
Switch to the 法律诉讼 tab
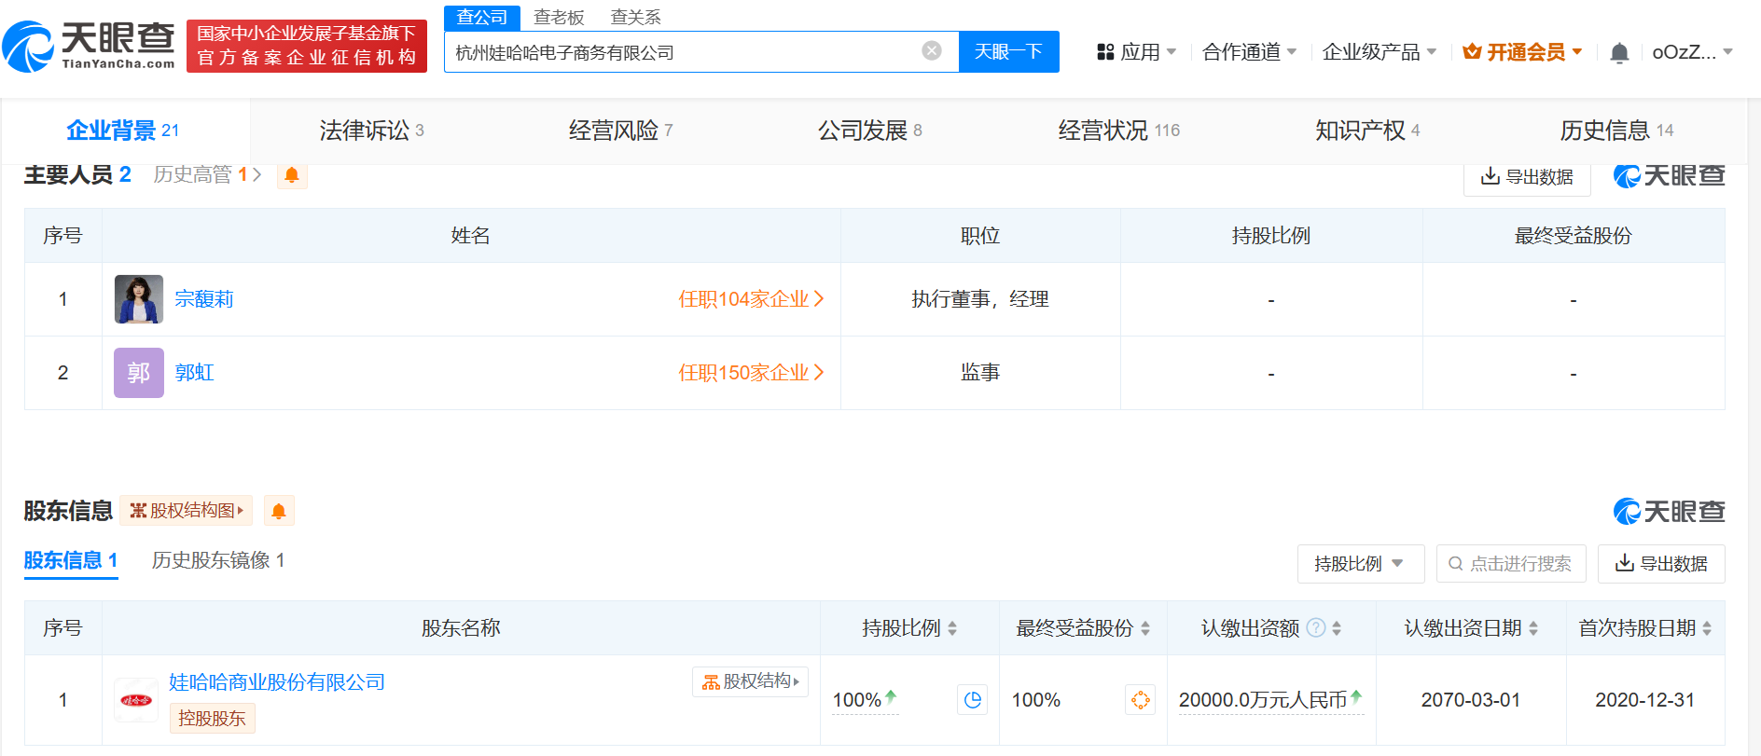[371, 131]
